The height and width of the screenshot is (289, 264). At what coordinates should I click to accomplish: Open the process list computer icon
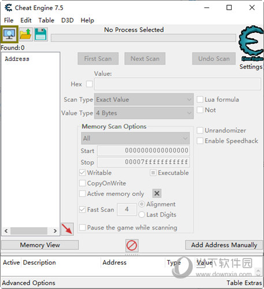[x=9, y=34]
